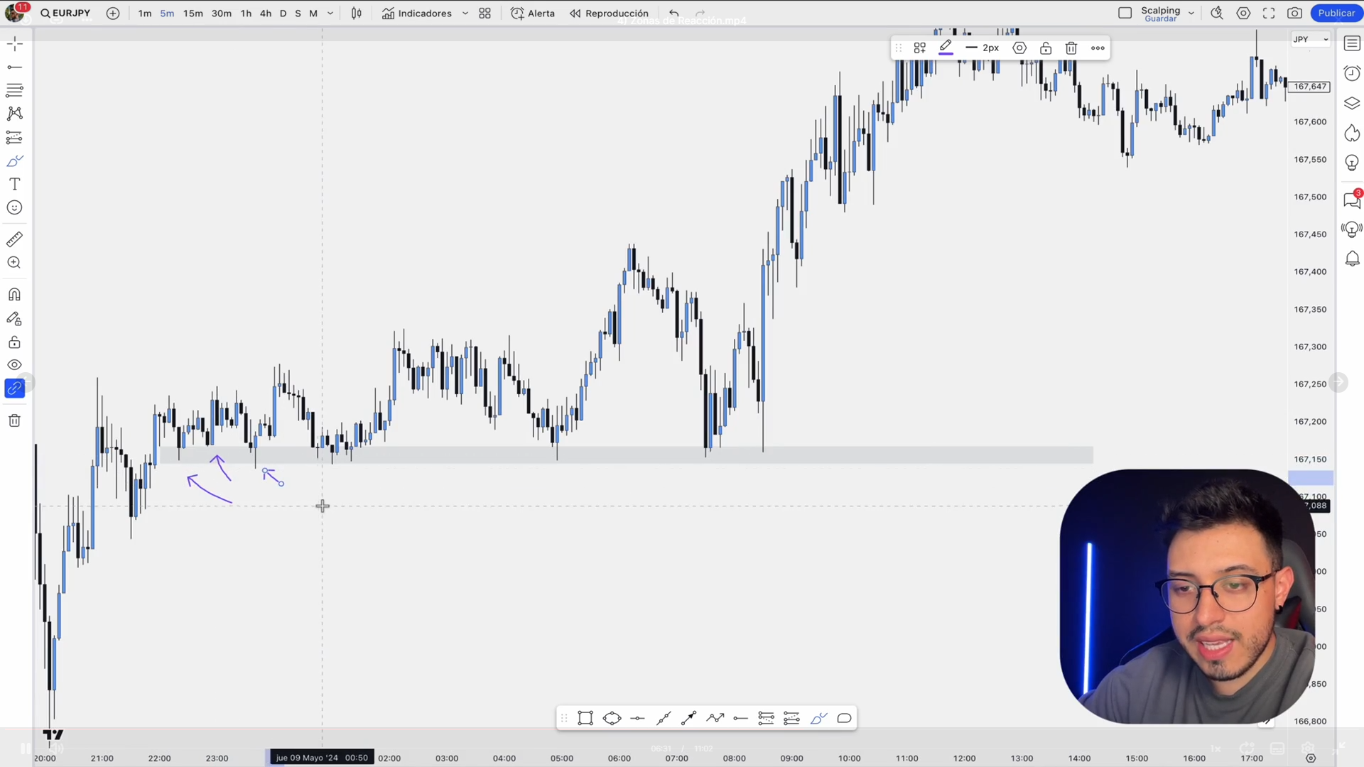The height and width of the screenshot is (767, 1364).
Task: Switch to the 15m timeframe
Action: pyautogui.click(x=193, y=13)
